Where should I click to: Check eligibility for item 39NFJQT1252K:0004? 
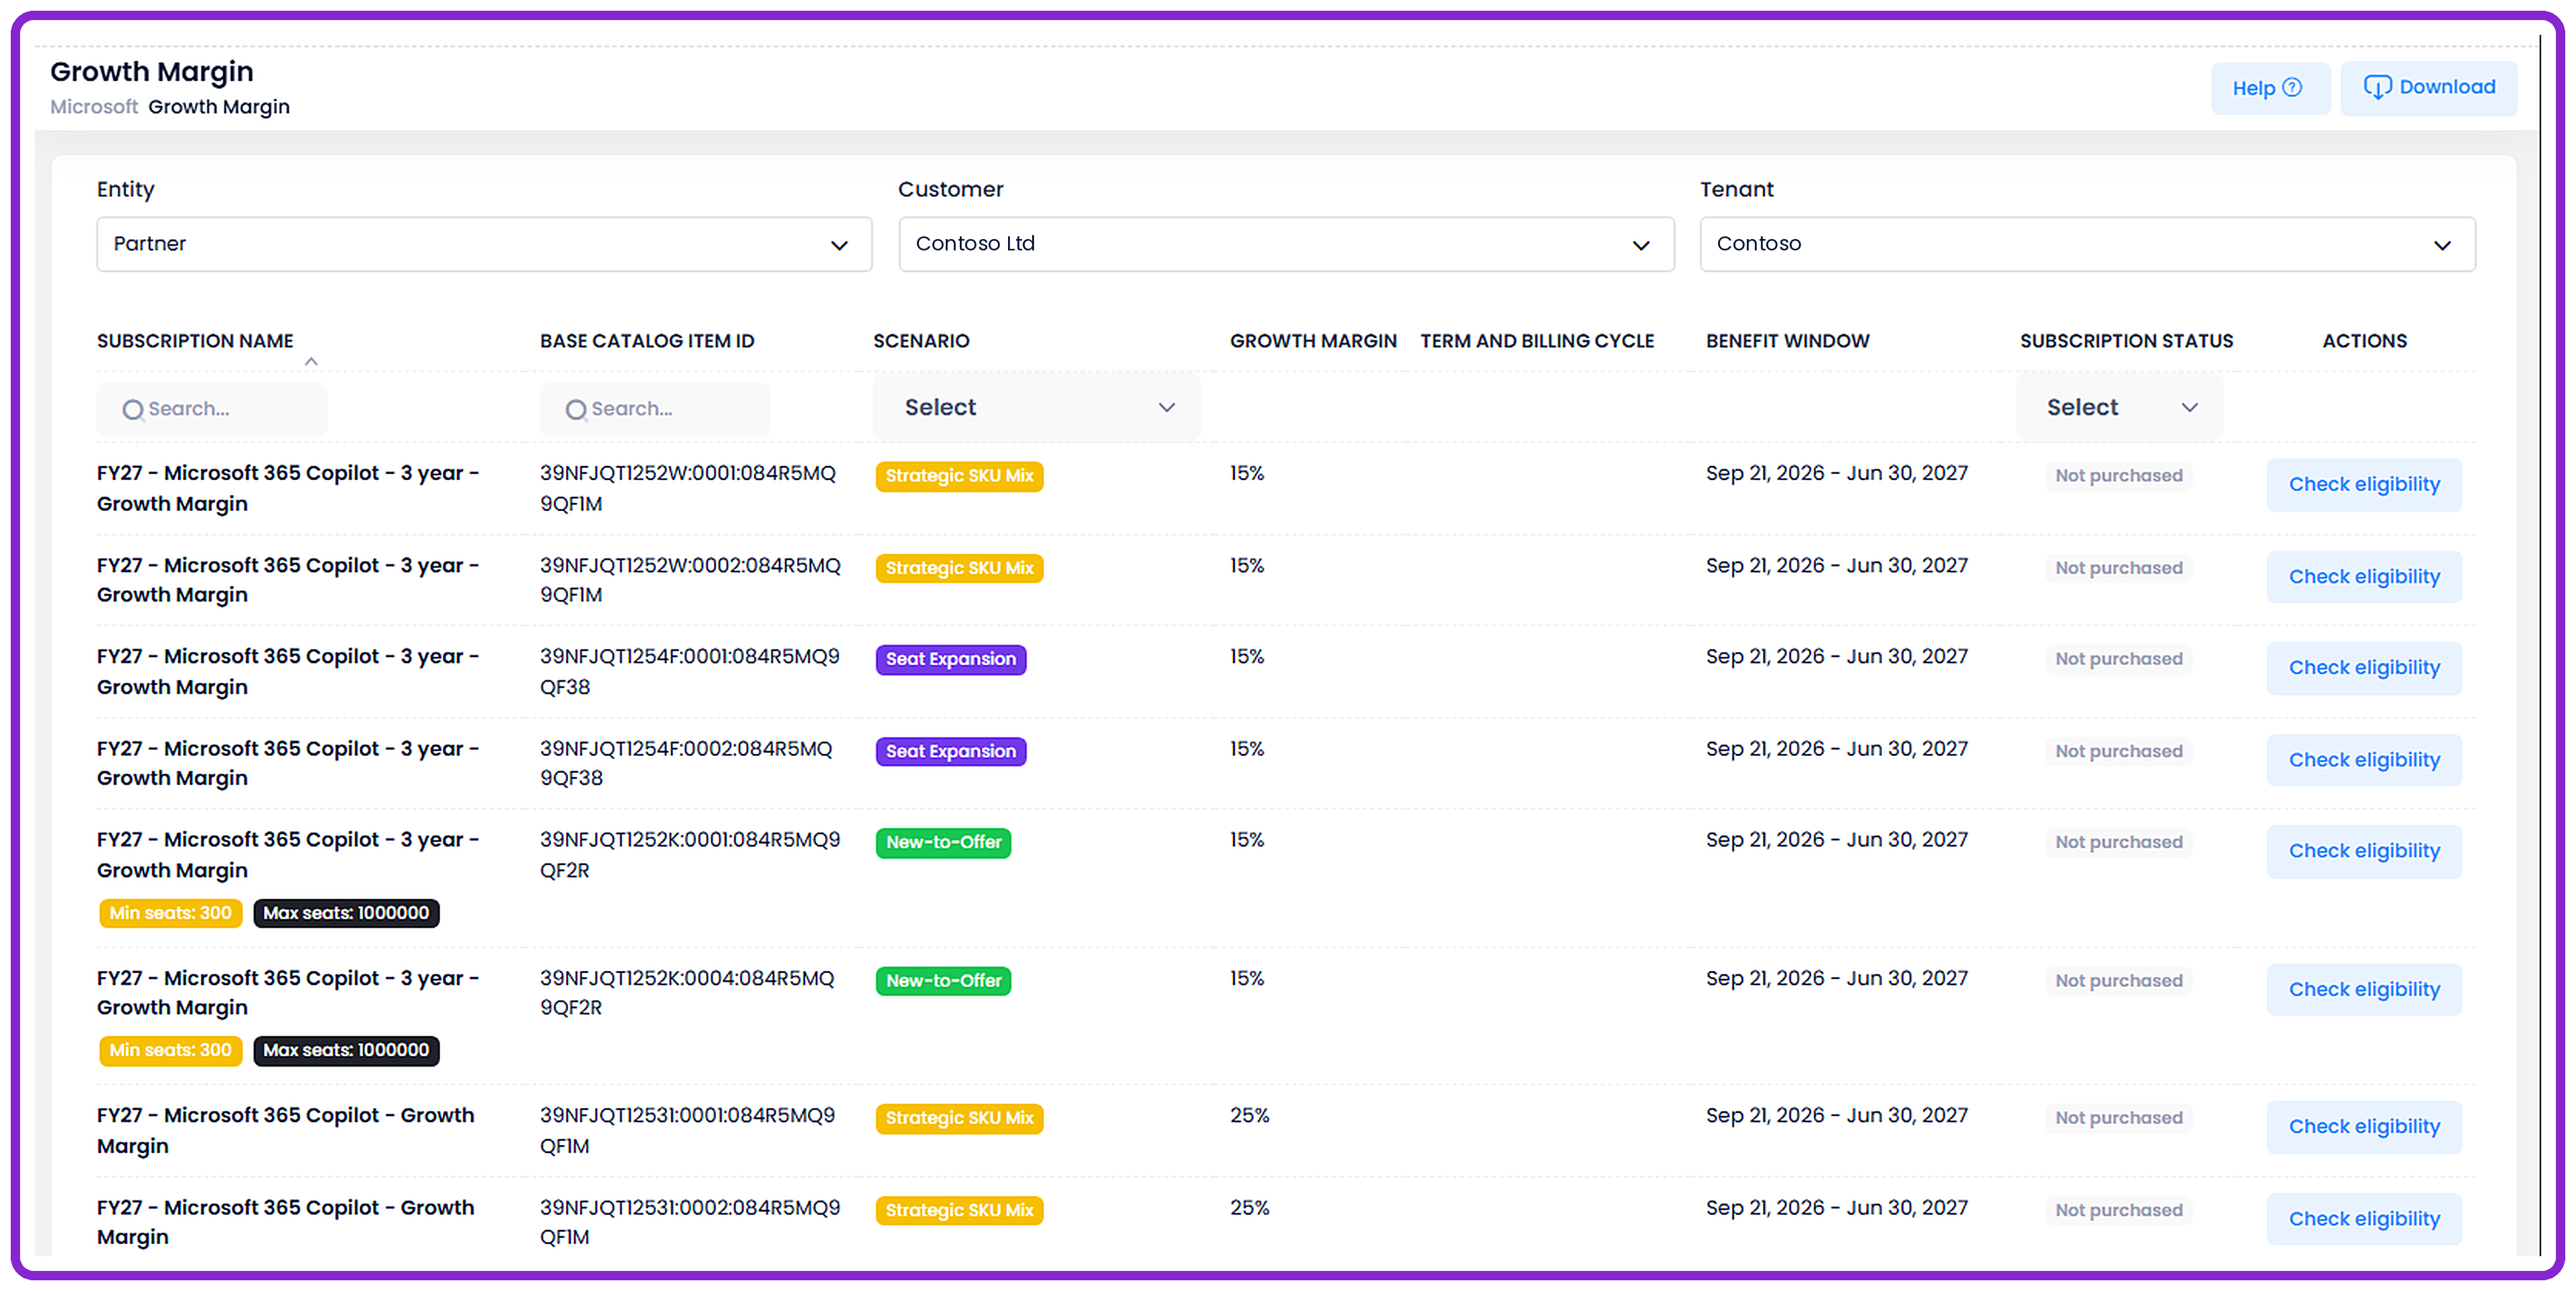[2364, 990]
